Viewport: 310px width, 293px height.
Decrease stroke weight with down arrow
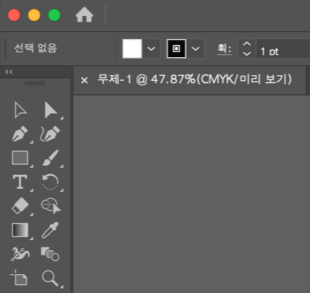point(247,54)
